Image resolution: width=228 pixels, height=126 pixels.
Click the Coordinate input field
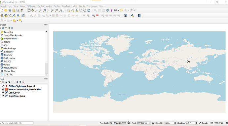click(x=118, y=123)
